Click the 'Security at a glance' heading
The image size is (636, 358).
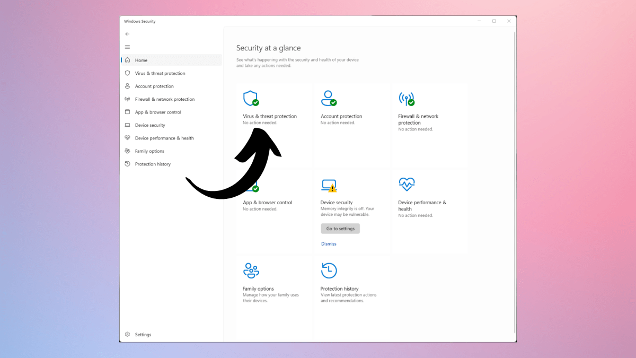268,48
